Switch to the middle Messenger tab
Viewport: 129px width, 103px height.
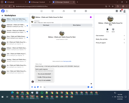[39, 2]
